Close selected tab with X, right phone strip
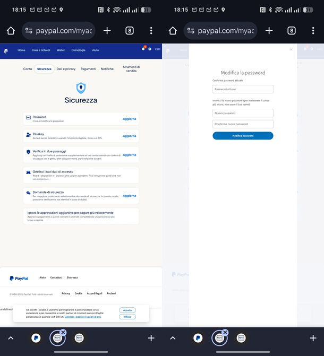324x356 pixels. click(x=225, y=332)
